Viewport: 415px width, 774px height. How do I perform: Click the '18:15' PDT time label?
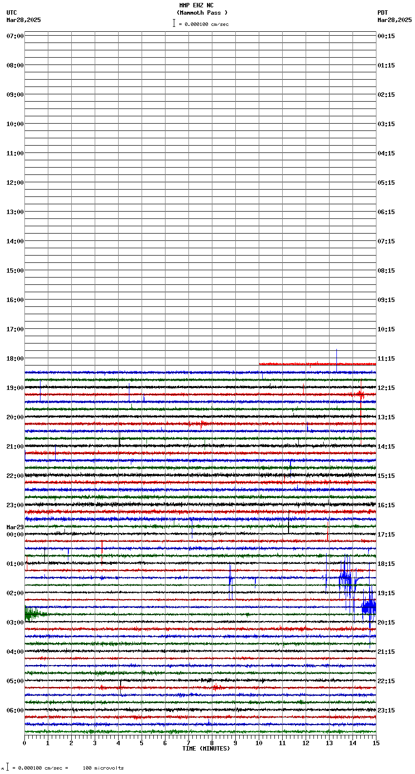click(x=386, y=564)
